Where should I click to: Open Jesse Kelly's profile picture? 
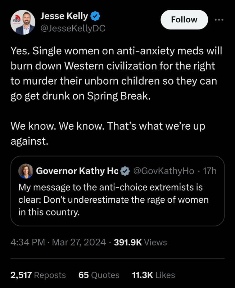point(23,22)
